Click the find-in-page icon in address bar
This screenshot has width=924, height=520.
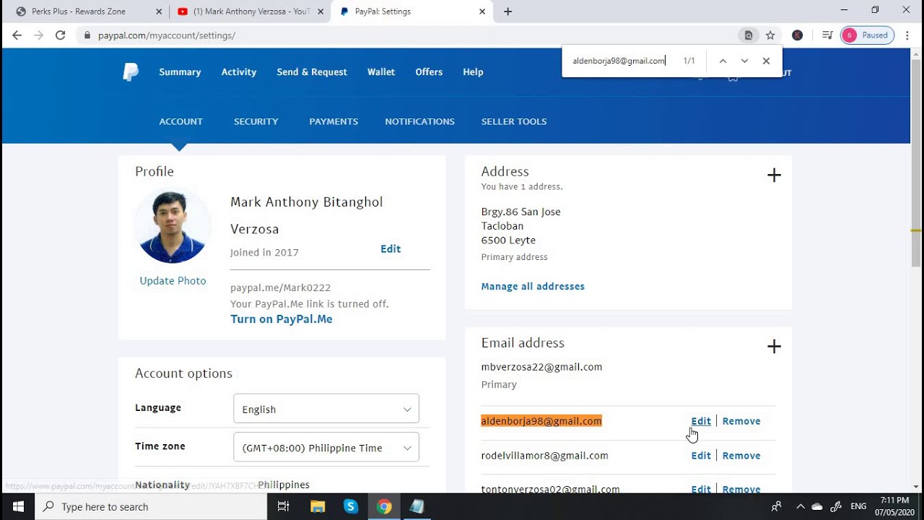click(x=749, y=35)
